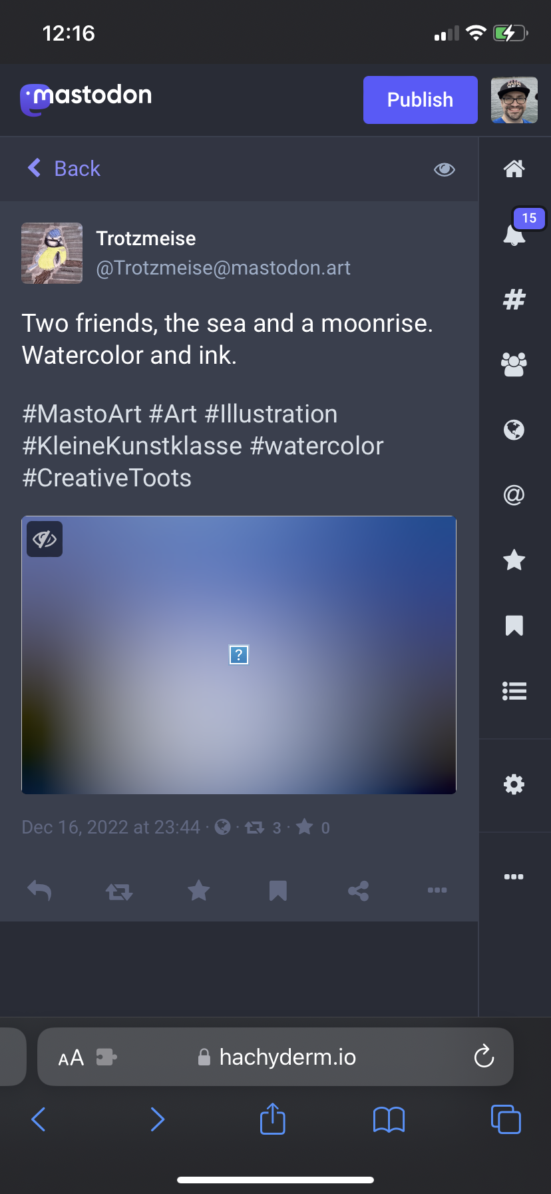Bookmark Trotzmeise's post
The image size is (551, 1194).
pyautogui.click(x=278, y=890)
